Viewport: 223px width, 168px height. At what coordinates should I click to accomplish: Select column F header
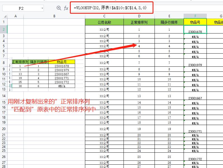[195, 16]
